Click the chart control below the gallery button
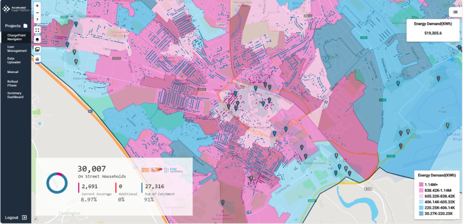 [x=38, y=59]
